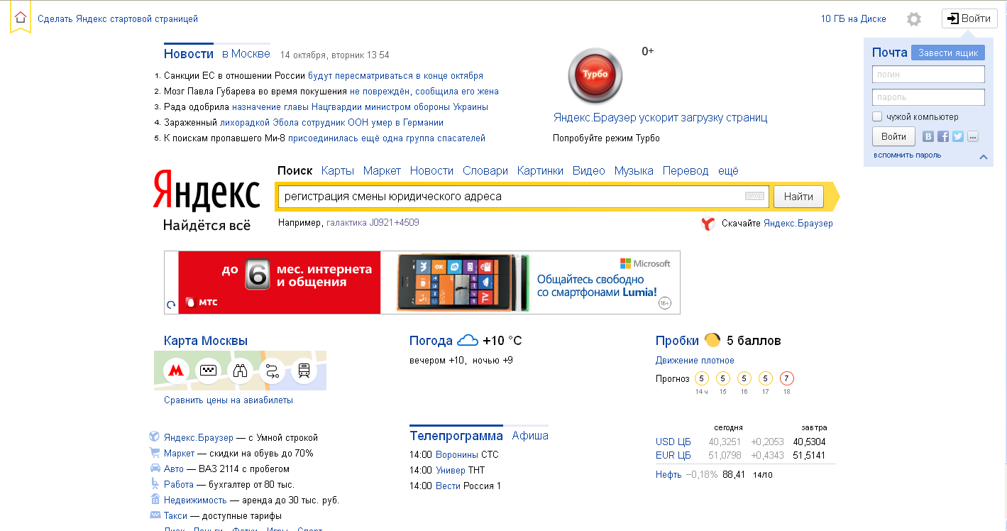
Task: Open the on-screen keyboard icon in search box
Action: (x=755, y=197)
